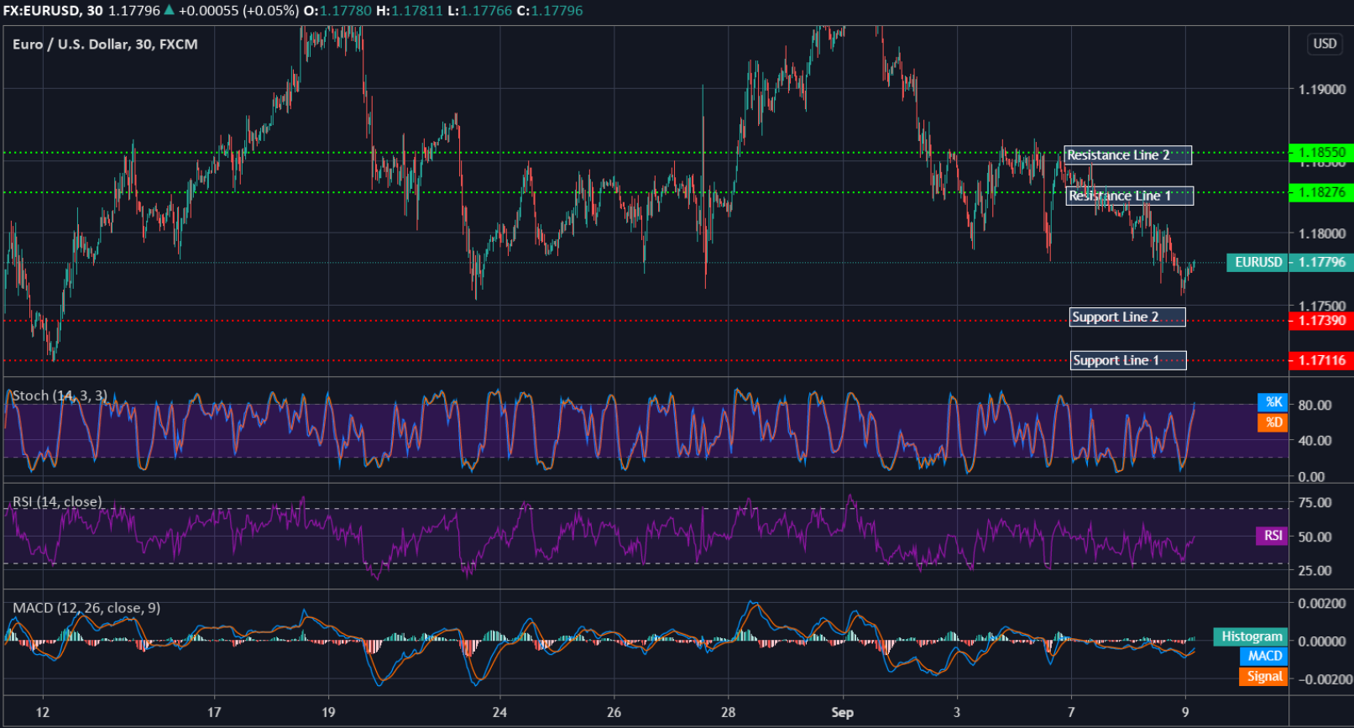Click the Sep marker on time axis
1354x728 pixels.
[x=842, y=712]
